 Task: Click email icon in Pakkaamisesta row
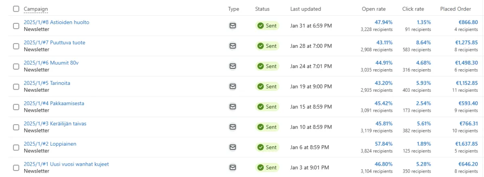pos(232,107)
